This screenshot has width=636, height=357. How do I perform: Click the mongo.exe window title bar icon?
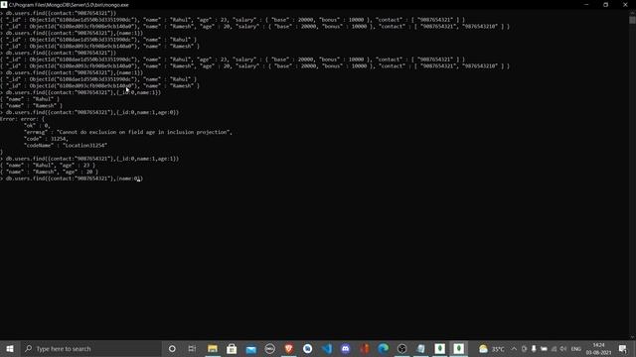(x=4, y=4)
